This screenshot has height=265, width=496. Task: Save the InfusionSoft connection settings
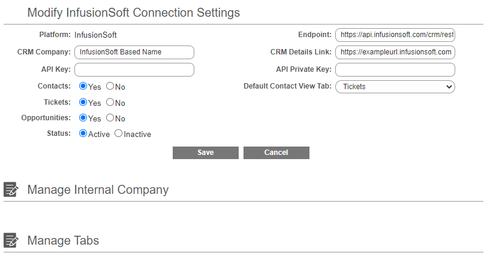pos(206,153)
